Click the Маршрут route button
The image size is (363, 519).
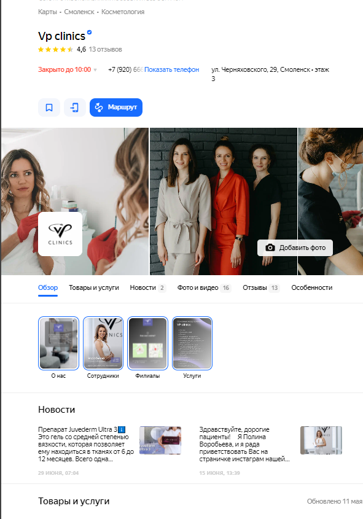tap(116, 107)
